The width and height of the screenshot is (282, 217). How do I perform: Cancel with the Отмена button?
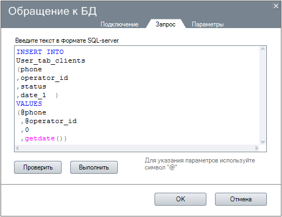(241, 199)
